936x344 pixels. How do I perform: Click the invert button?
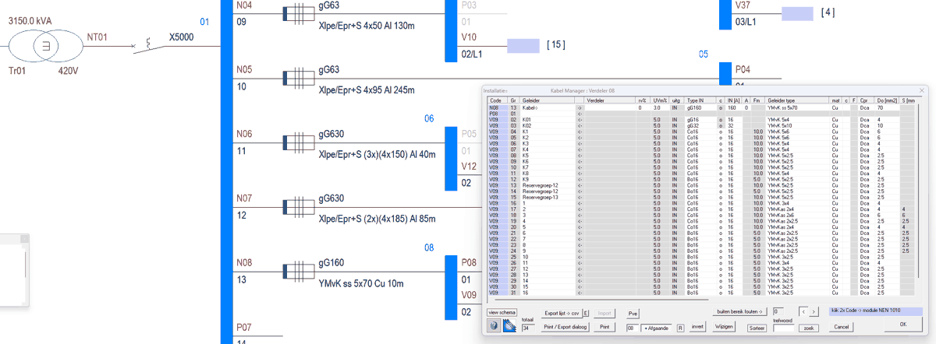coord(698,327)
